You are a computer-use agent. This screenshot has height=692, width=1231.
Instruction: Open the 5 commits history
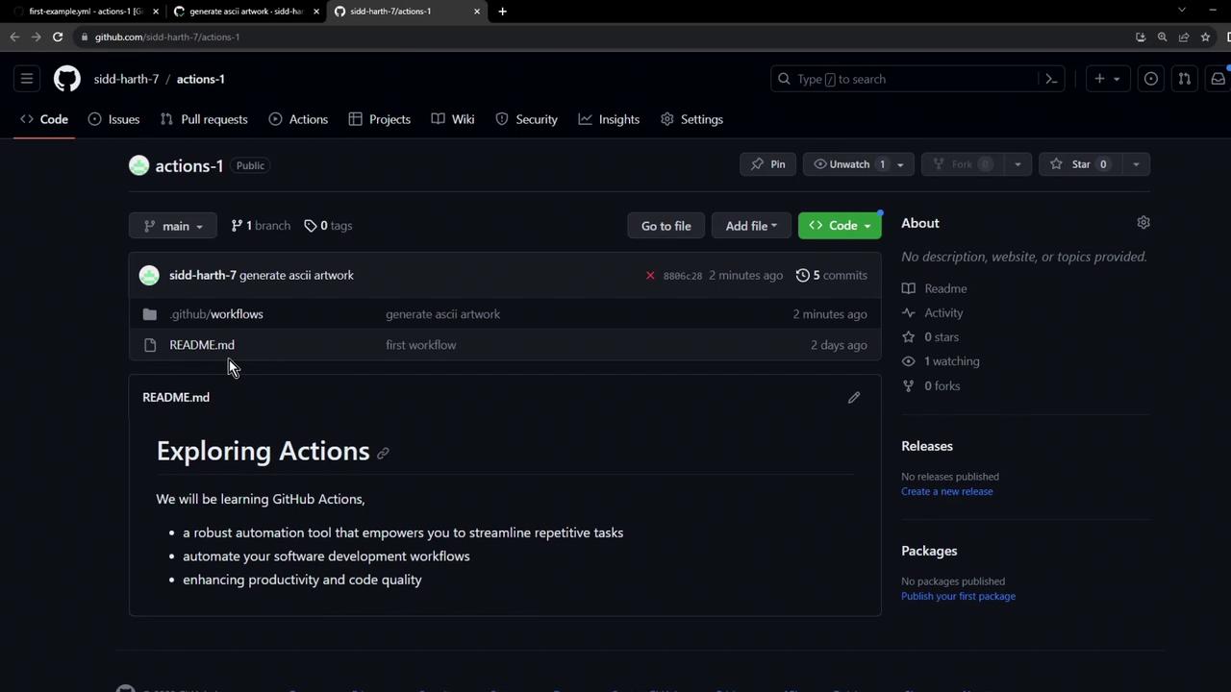(x=832, y=276)
